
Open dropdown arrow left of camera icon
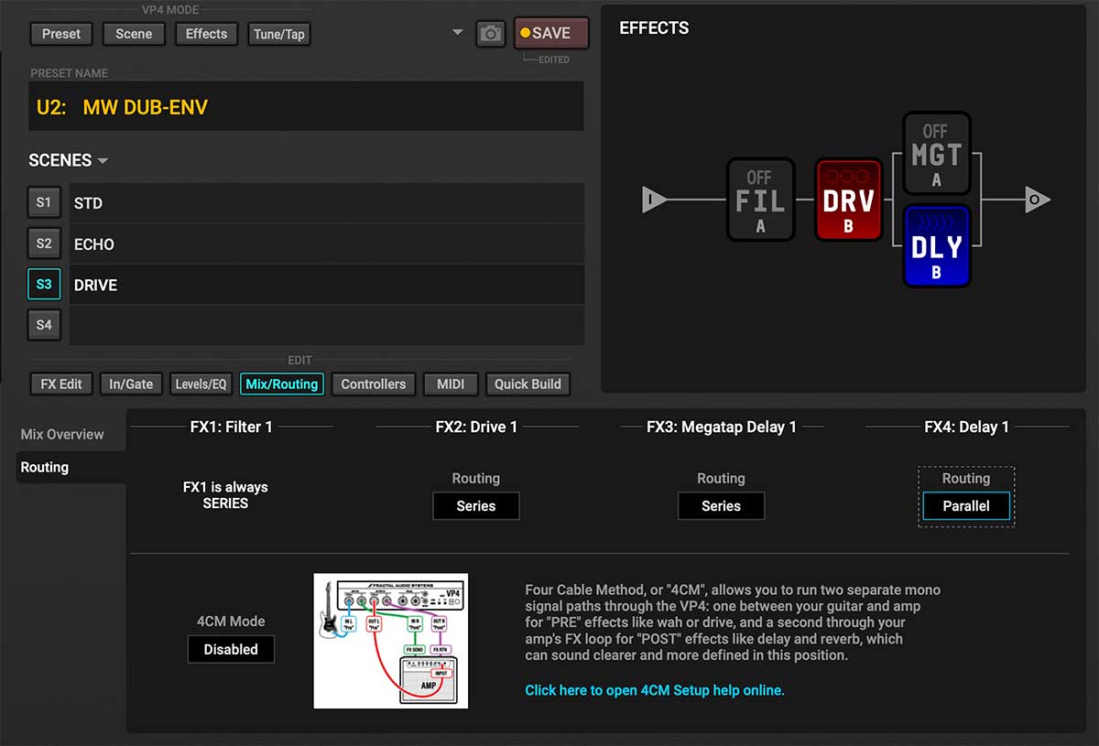tap(458, 34)
